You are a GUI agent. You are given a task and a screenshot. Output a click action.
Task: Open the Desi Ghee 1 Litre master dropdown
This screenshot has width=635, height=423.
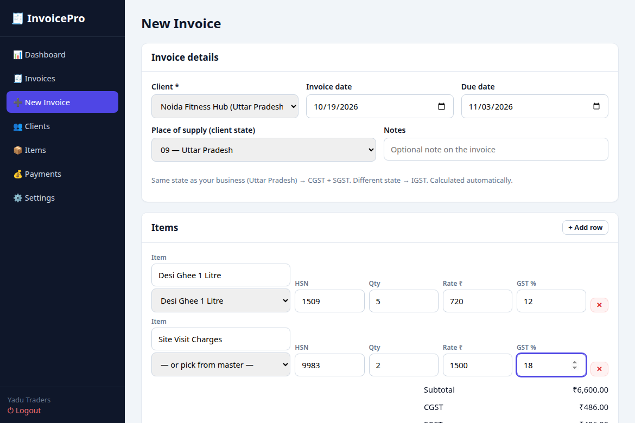tap(221, 301)
